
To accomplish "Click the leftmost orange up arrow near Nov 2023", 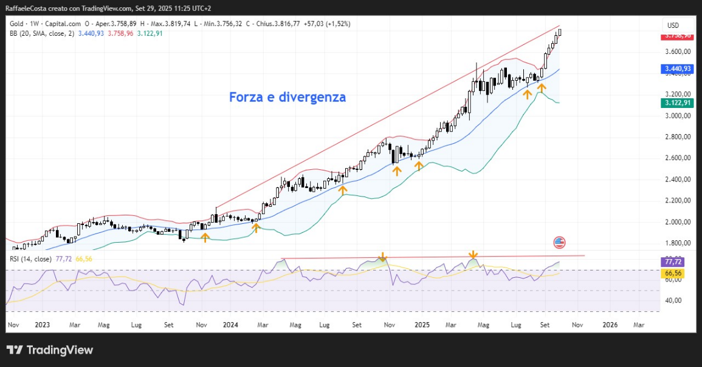I will click(205, 237).
